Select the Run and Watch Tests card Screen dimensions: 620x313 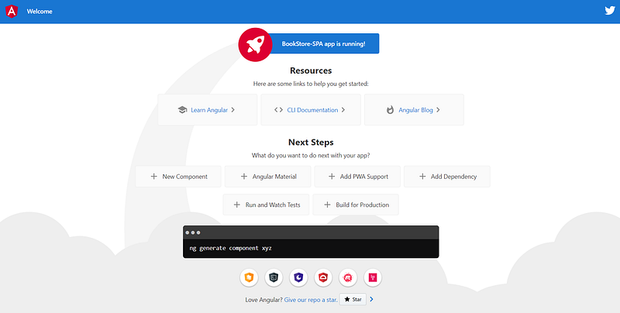pyautogui.click(x=266, y=205)
